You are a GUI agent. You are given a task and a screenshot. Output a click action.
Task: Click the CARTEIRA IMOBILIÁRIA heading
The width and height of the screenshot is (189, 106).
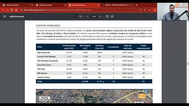(x=48, y=26)
